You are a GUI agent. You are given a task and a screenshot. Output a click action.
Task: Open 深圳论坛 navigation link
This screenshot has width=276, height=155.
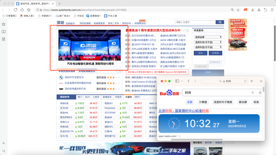point(126,23)
